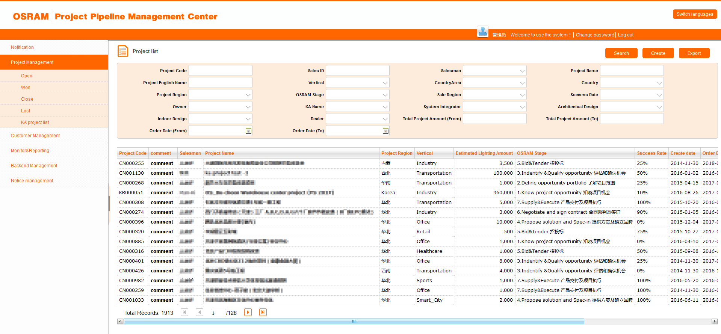The image size is (721, 334).
Task: Show Close projects
Action: [54, 99]
